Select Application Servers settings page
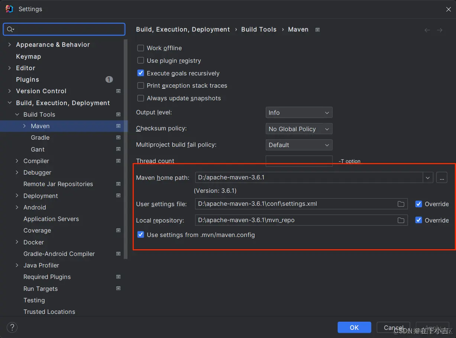The height and width of the screenshot is (338, 456). pos(51,219)
